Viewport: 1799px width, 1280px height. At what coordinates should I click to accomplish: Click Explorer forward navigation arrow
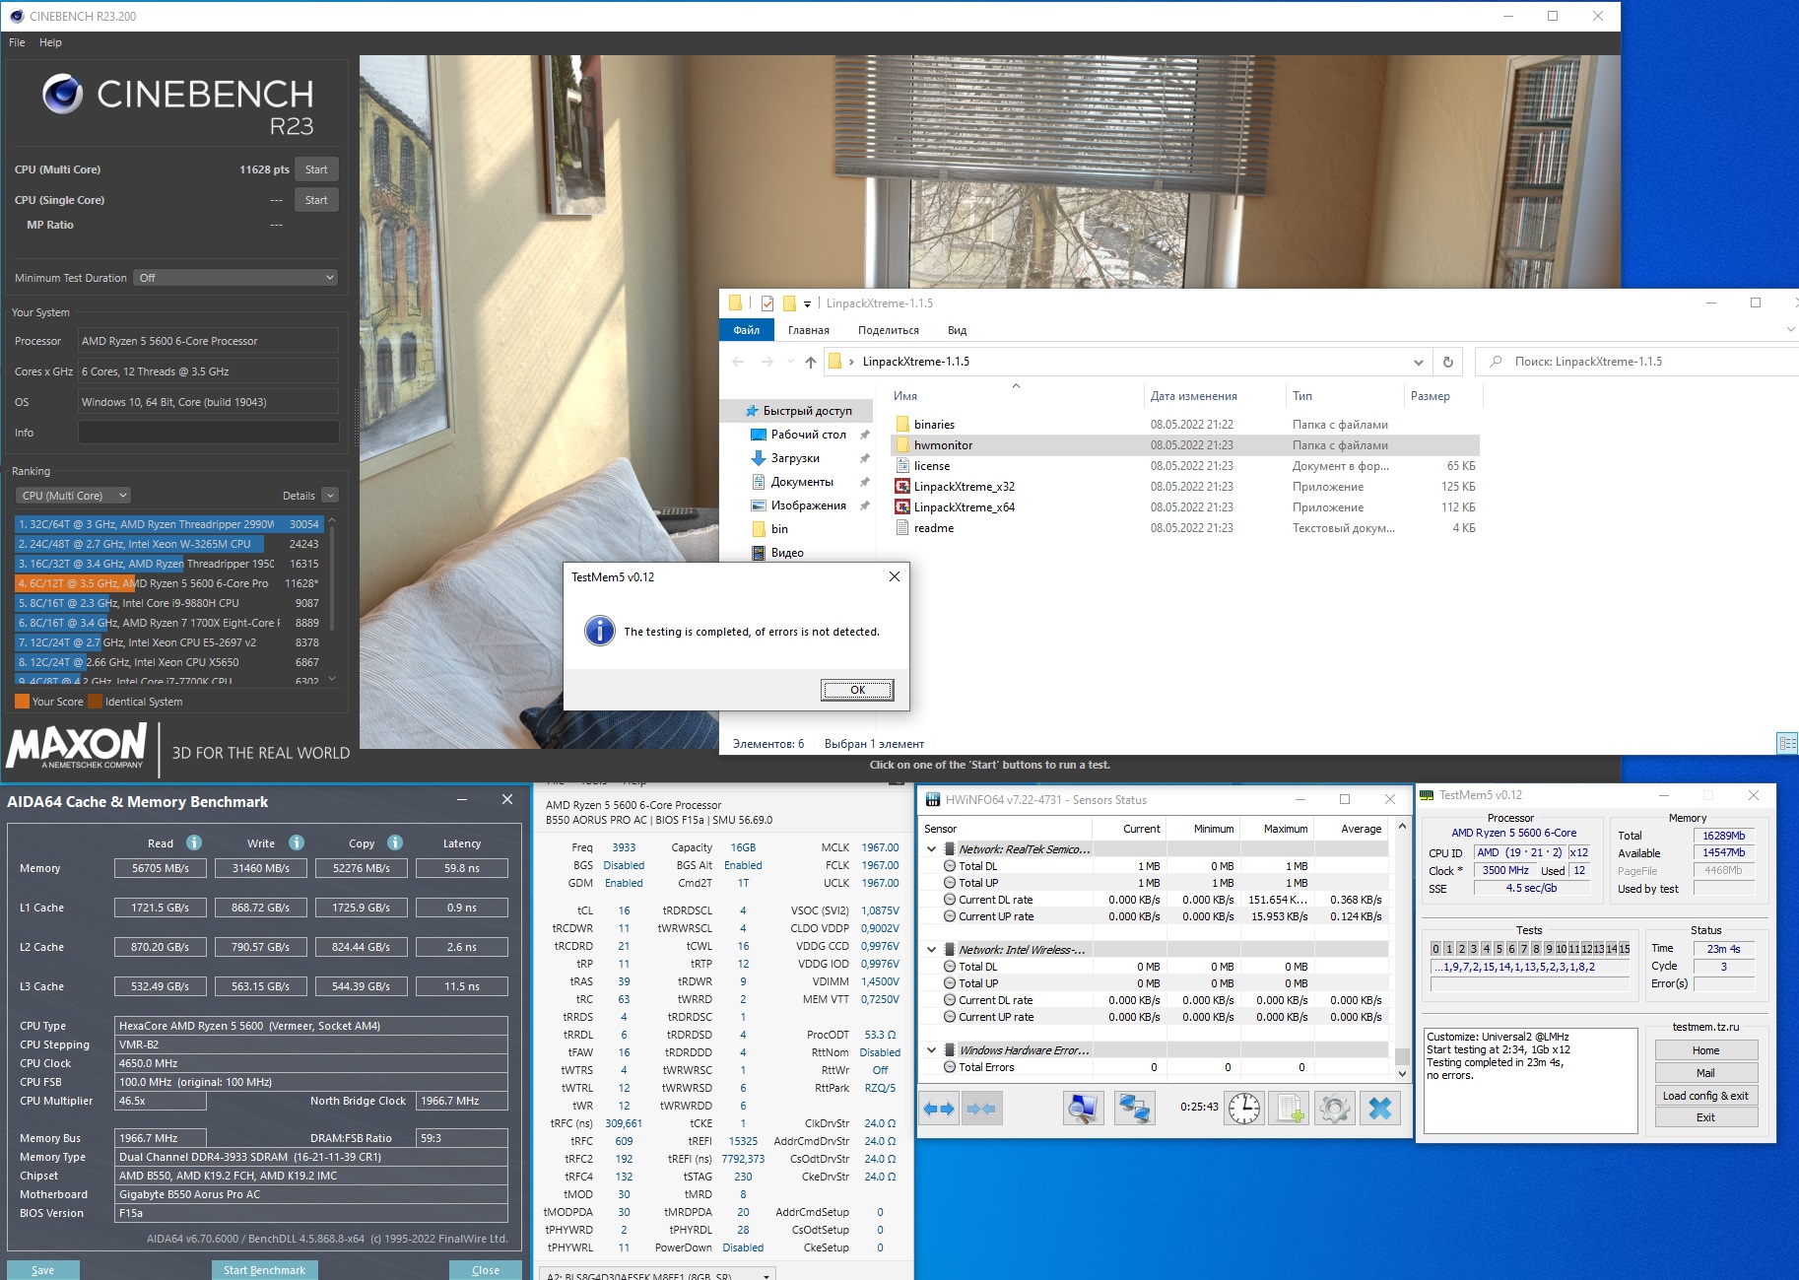coord(767,362)
